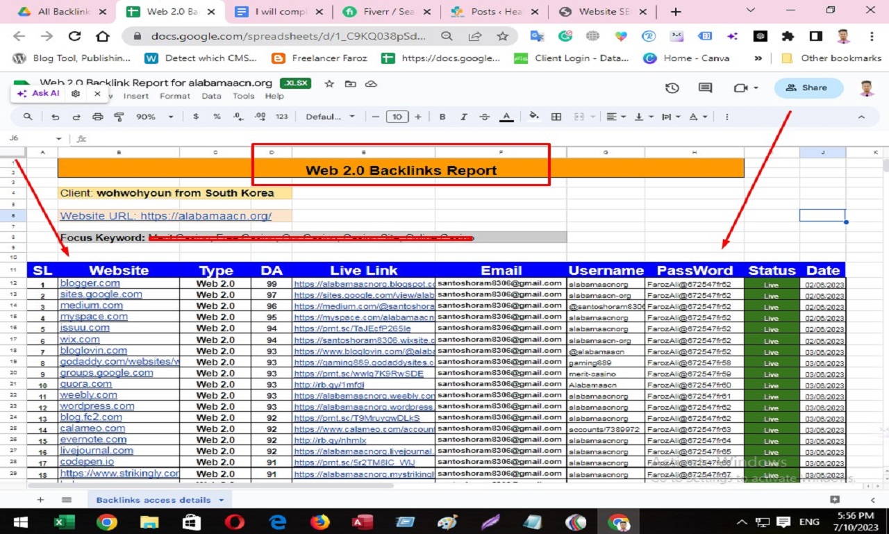
Task: Move the document to a folder
Action: (x=350, y=83)
